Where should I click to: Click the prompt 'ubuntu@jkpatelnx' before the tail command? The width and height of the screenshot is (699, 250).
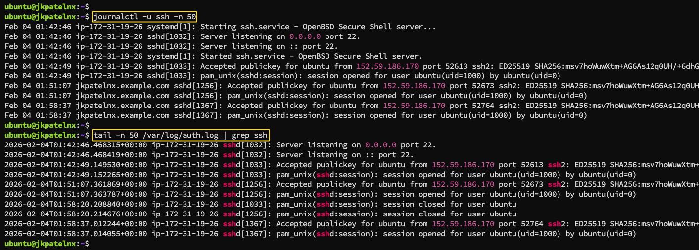coord(40,135)
